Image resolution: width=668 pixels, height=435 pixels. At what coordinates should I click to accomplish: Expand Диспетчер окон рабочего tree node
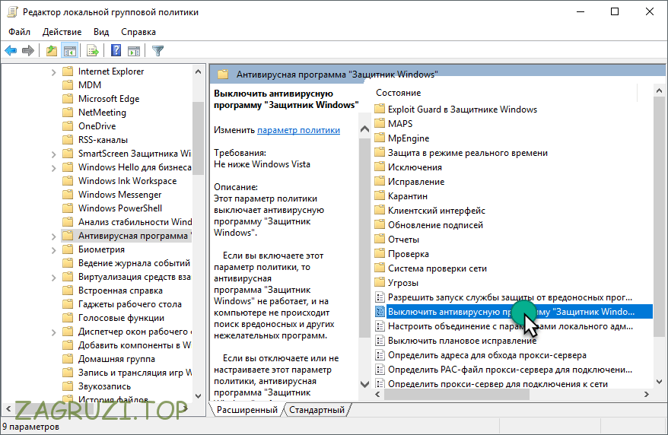coord(54,332)
